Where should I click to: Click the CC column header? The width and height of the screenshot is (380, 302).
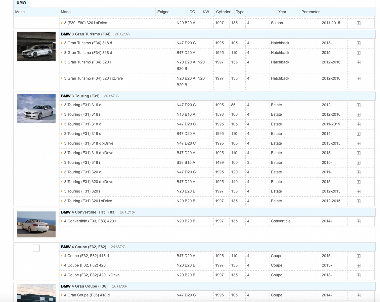192,12
